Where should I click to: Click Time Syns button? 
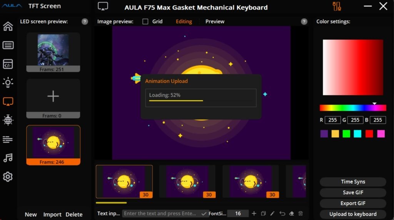coord(353,182)
